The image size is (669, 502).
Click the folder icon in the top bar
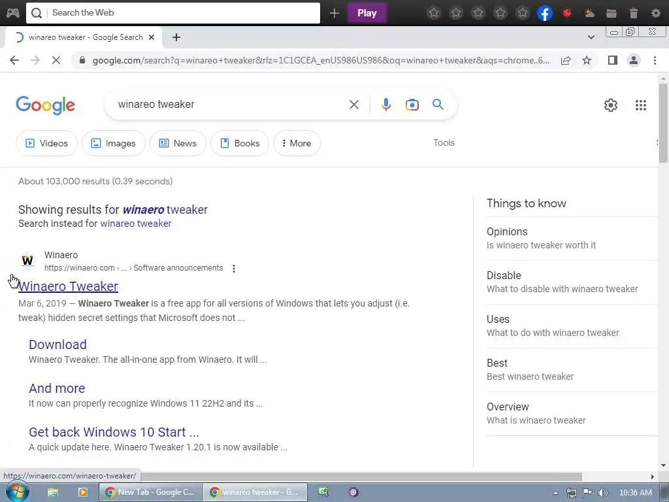(x=612, y=14)
